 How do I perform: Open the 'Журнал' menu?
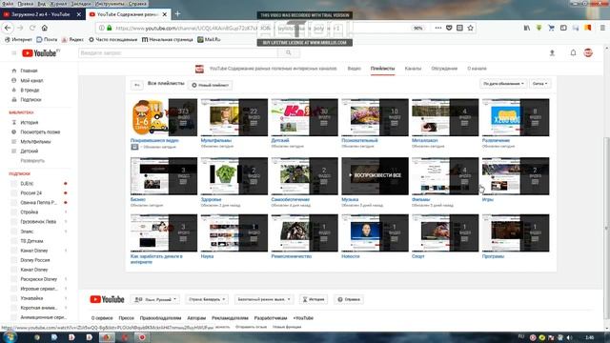tap(58, 4)
